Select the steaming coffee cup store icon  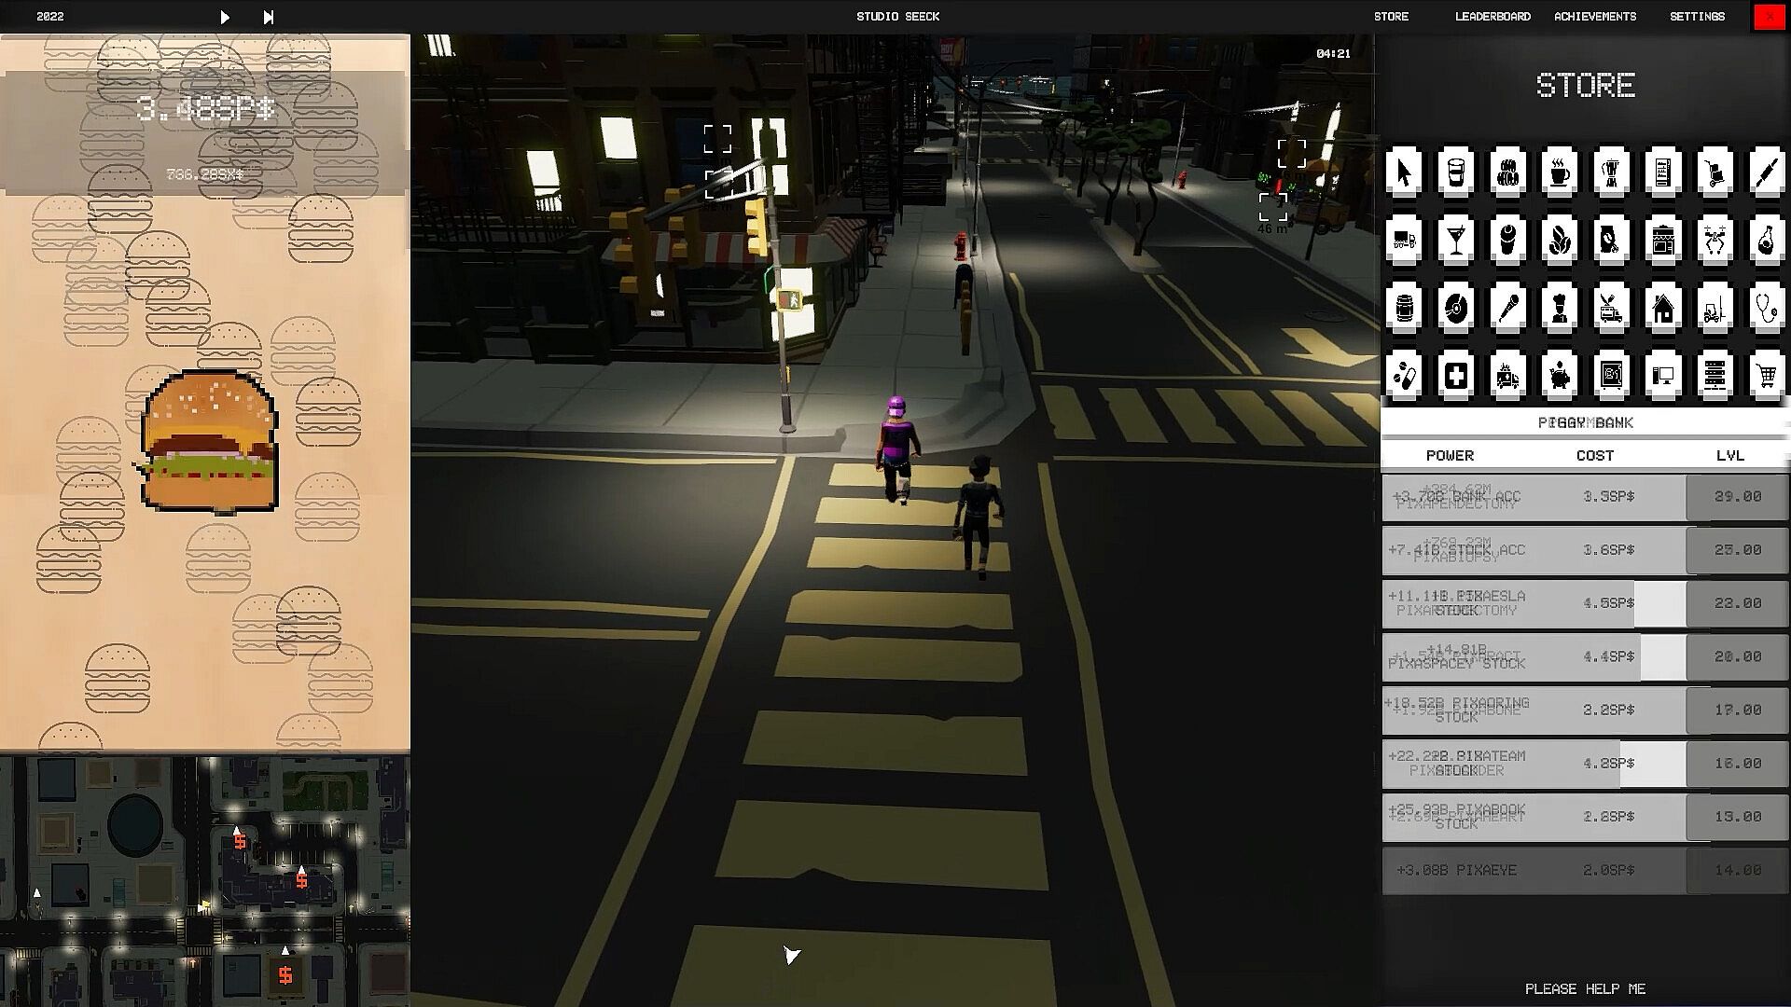[x=1559, y=172]
